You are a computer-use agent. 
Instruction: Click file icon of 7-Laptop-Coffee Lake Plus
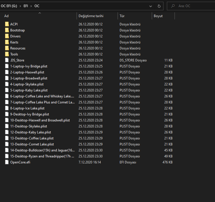(7, 102)
